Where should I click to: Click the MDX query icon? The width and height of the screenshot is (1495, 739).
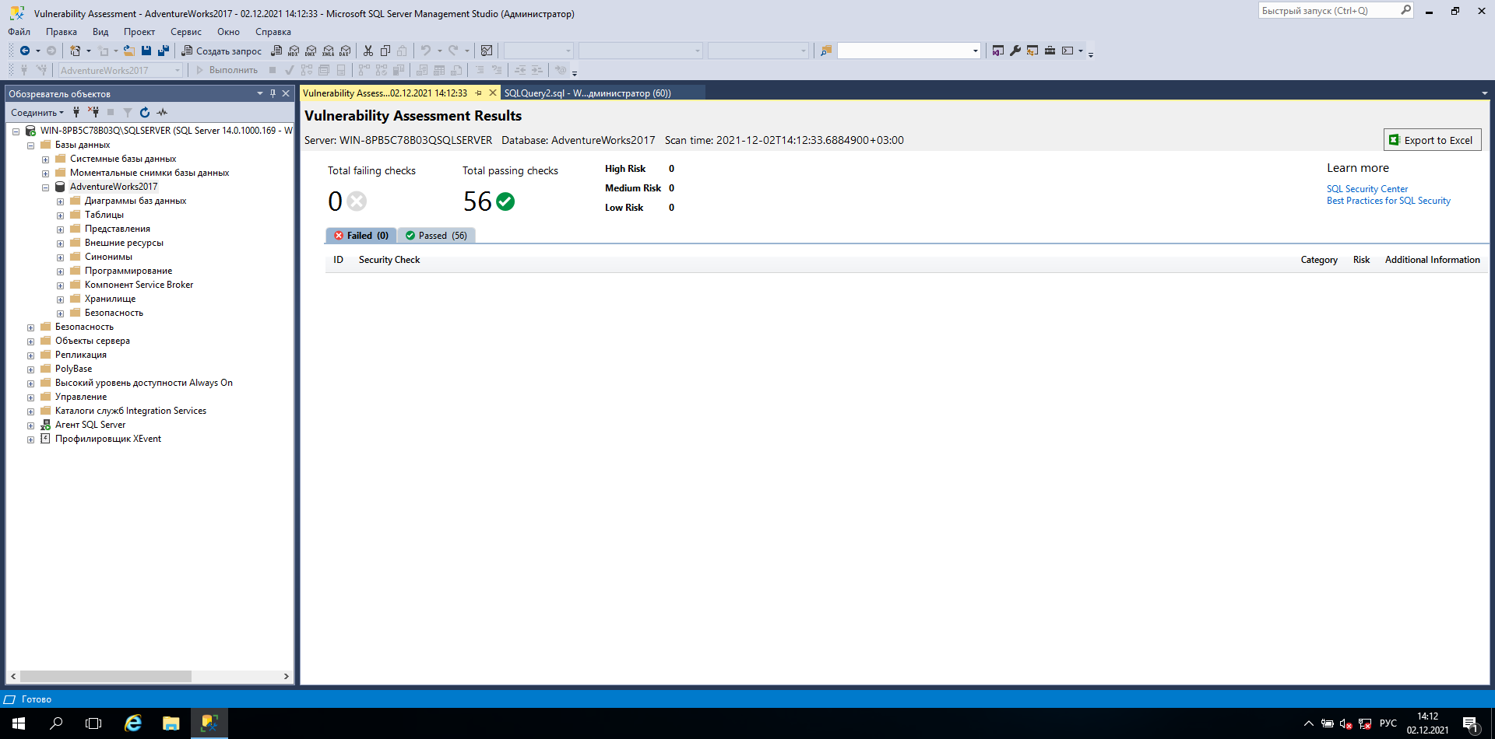tap(294, 51)
